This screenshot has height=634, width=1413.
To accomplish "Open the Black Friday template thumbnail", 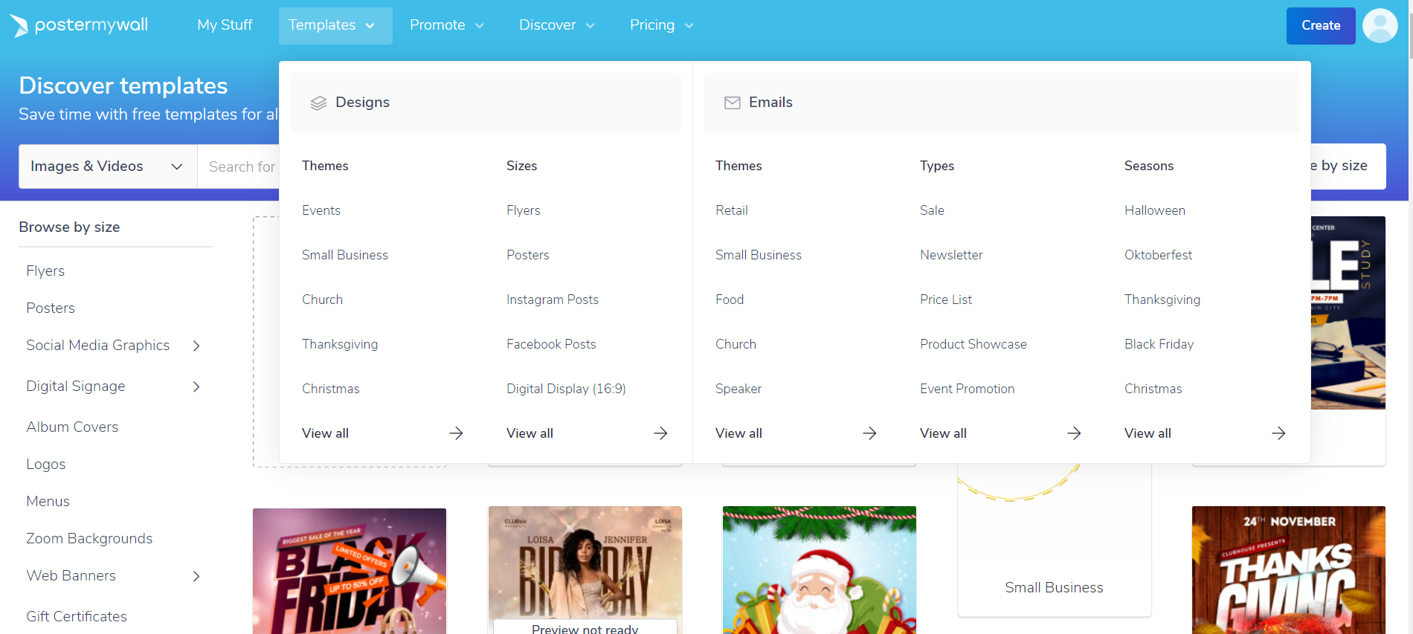I will click(349, 571).
